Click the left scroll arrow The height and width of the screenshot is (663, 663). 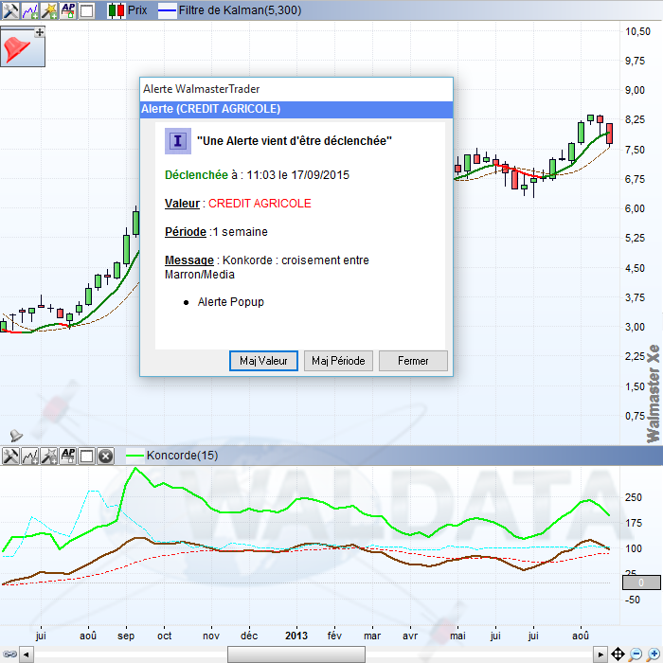27,654
